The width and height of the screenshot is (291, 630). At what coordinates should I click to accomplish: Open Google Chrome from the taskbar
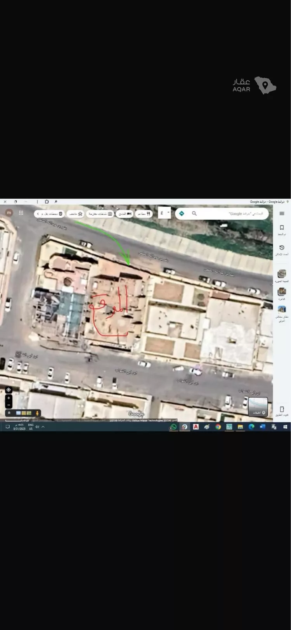coord(218,427)
